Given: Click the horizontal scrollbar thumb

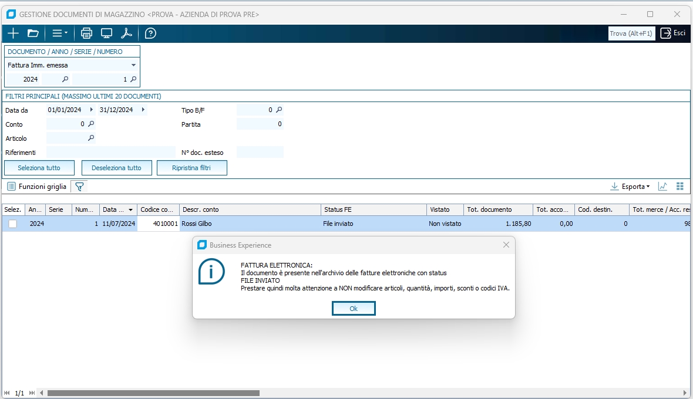Looking at the screenshot, I should pos(153,393).
